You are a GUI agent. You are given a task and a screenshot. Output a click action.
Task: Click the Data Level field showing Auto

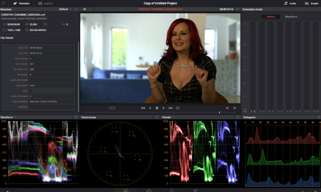coord(51,85)
